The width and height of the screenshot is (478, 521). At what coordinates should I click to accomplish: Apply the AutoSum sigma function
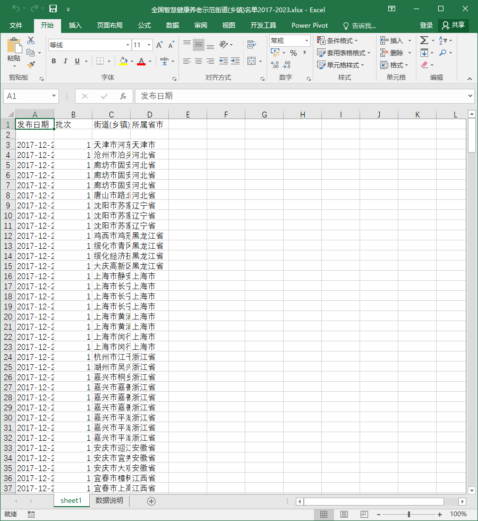point(424,40)
